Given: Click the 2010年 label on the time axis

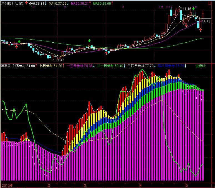Looking at the screenshot, I should [x=7, y=186].
